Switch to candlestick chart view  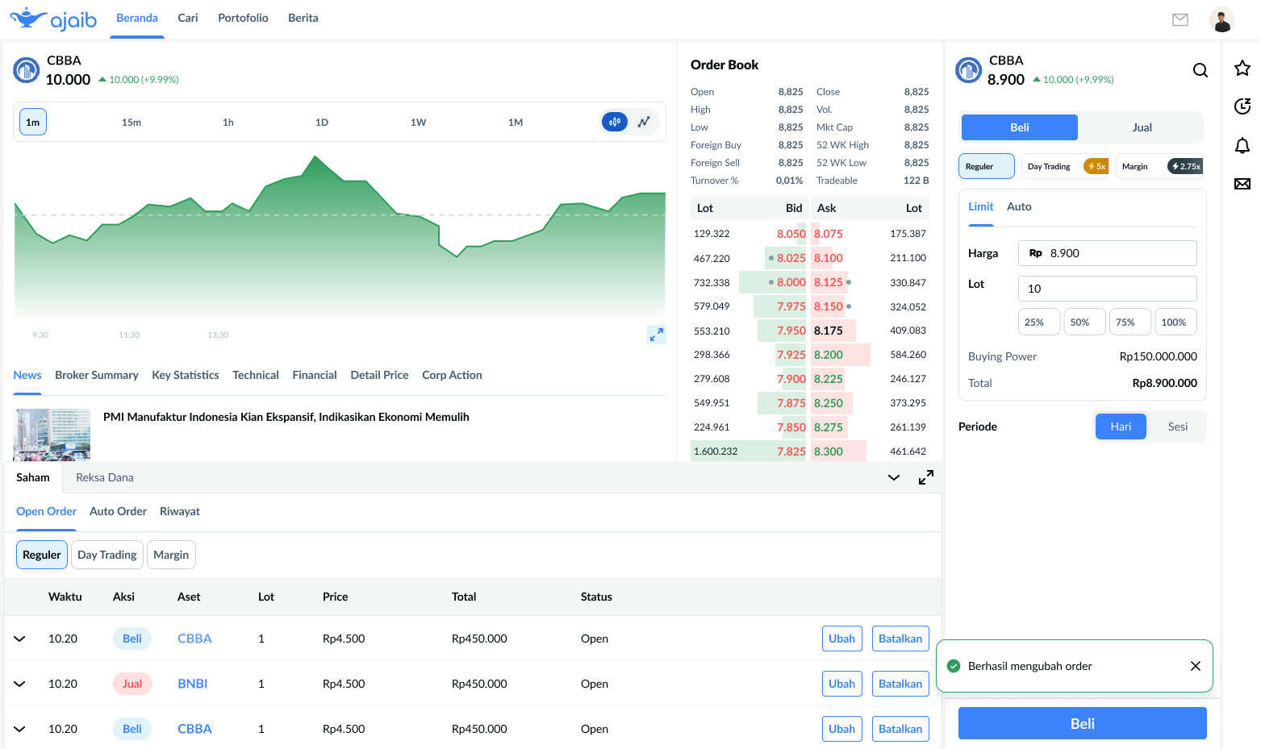tap(615, 122)
